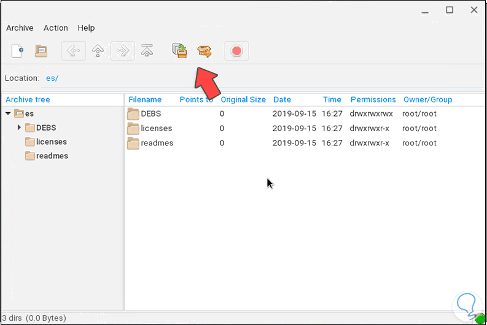Select readmes folder icon in file list
487x325 pixels.
[x=133, y=143]
